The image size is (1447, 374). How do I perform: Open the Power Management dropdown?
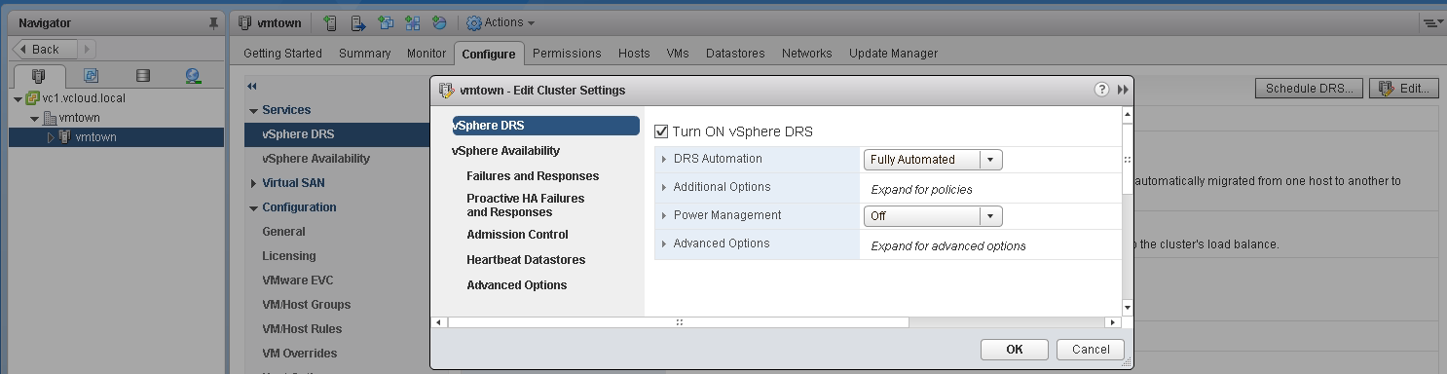(x=933, y=216)
